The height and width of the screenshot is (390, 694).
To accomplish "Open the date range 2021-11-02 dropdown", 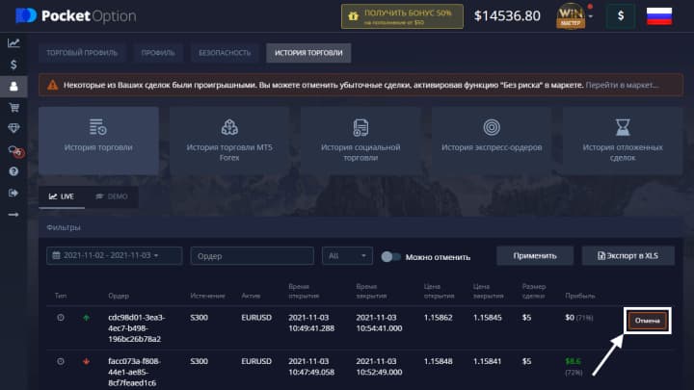I will (115, 256).
